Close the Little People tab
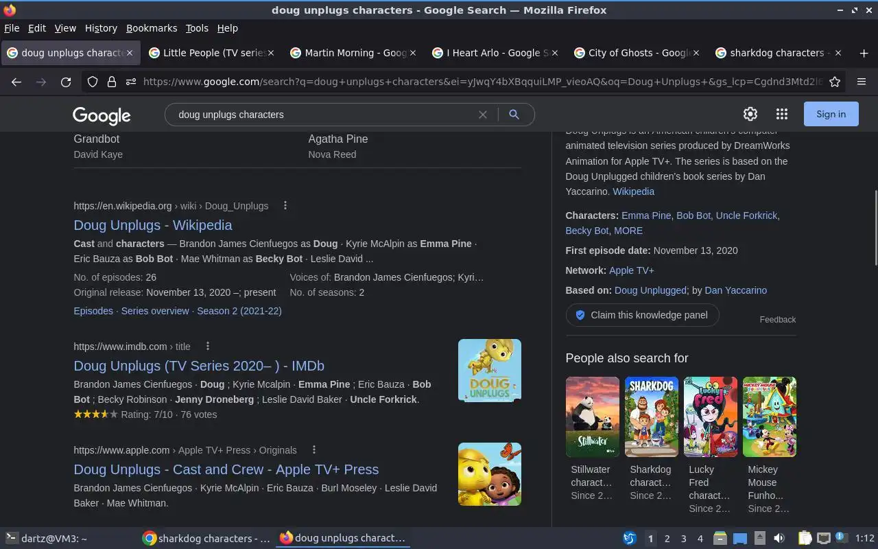The image size is (878, 549). [x=271, y=53]
